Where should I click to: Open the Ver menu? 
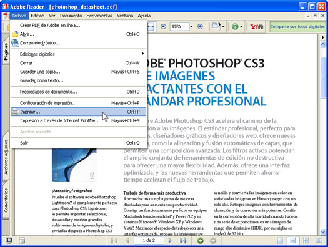(52, 16)
